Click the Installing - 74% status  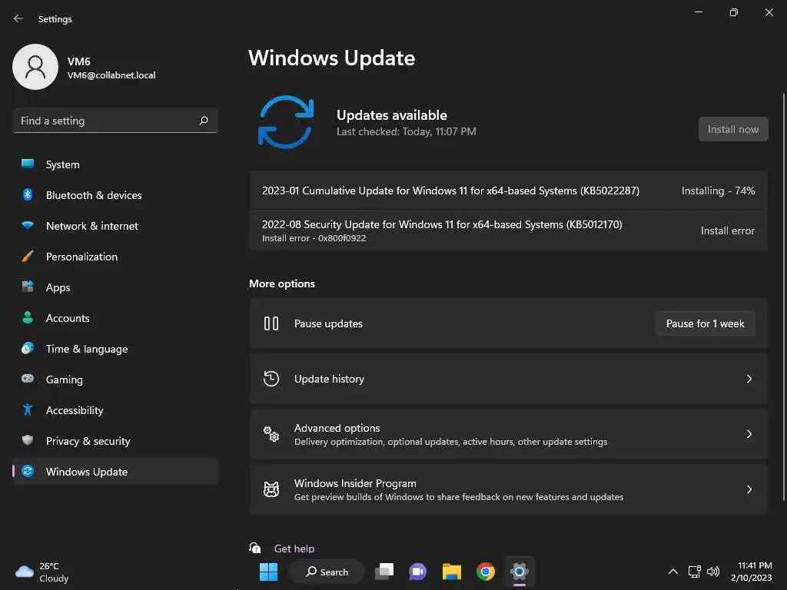pos(719,191)
